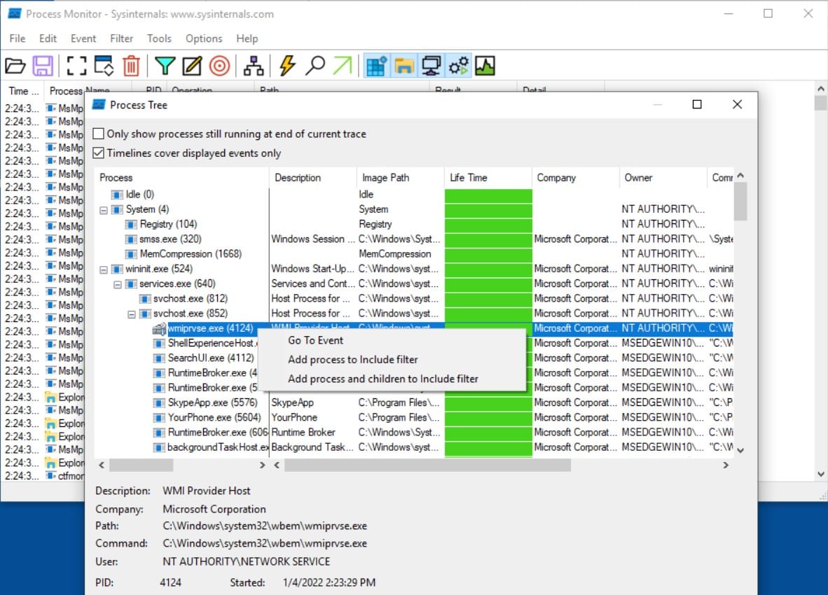Click the green Life Time bar for Idle
The height and width of the screenshot is (595, 828).
pyautogui.click(x=488, y=195)
